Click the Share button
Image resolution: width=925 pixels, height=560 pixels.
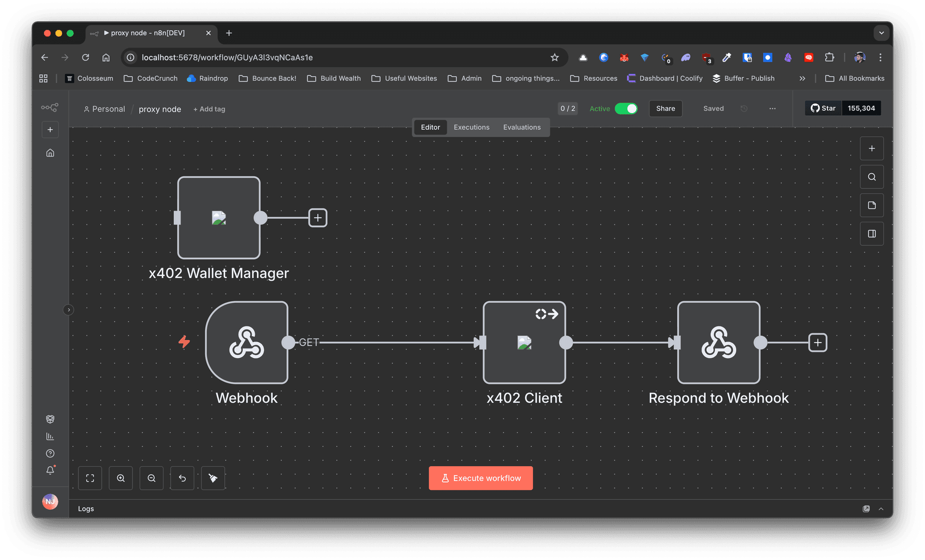[x=665, y=108]
